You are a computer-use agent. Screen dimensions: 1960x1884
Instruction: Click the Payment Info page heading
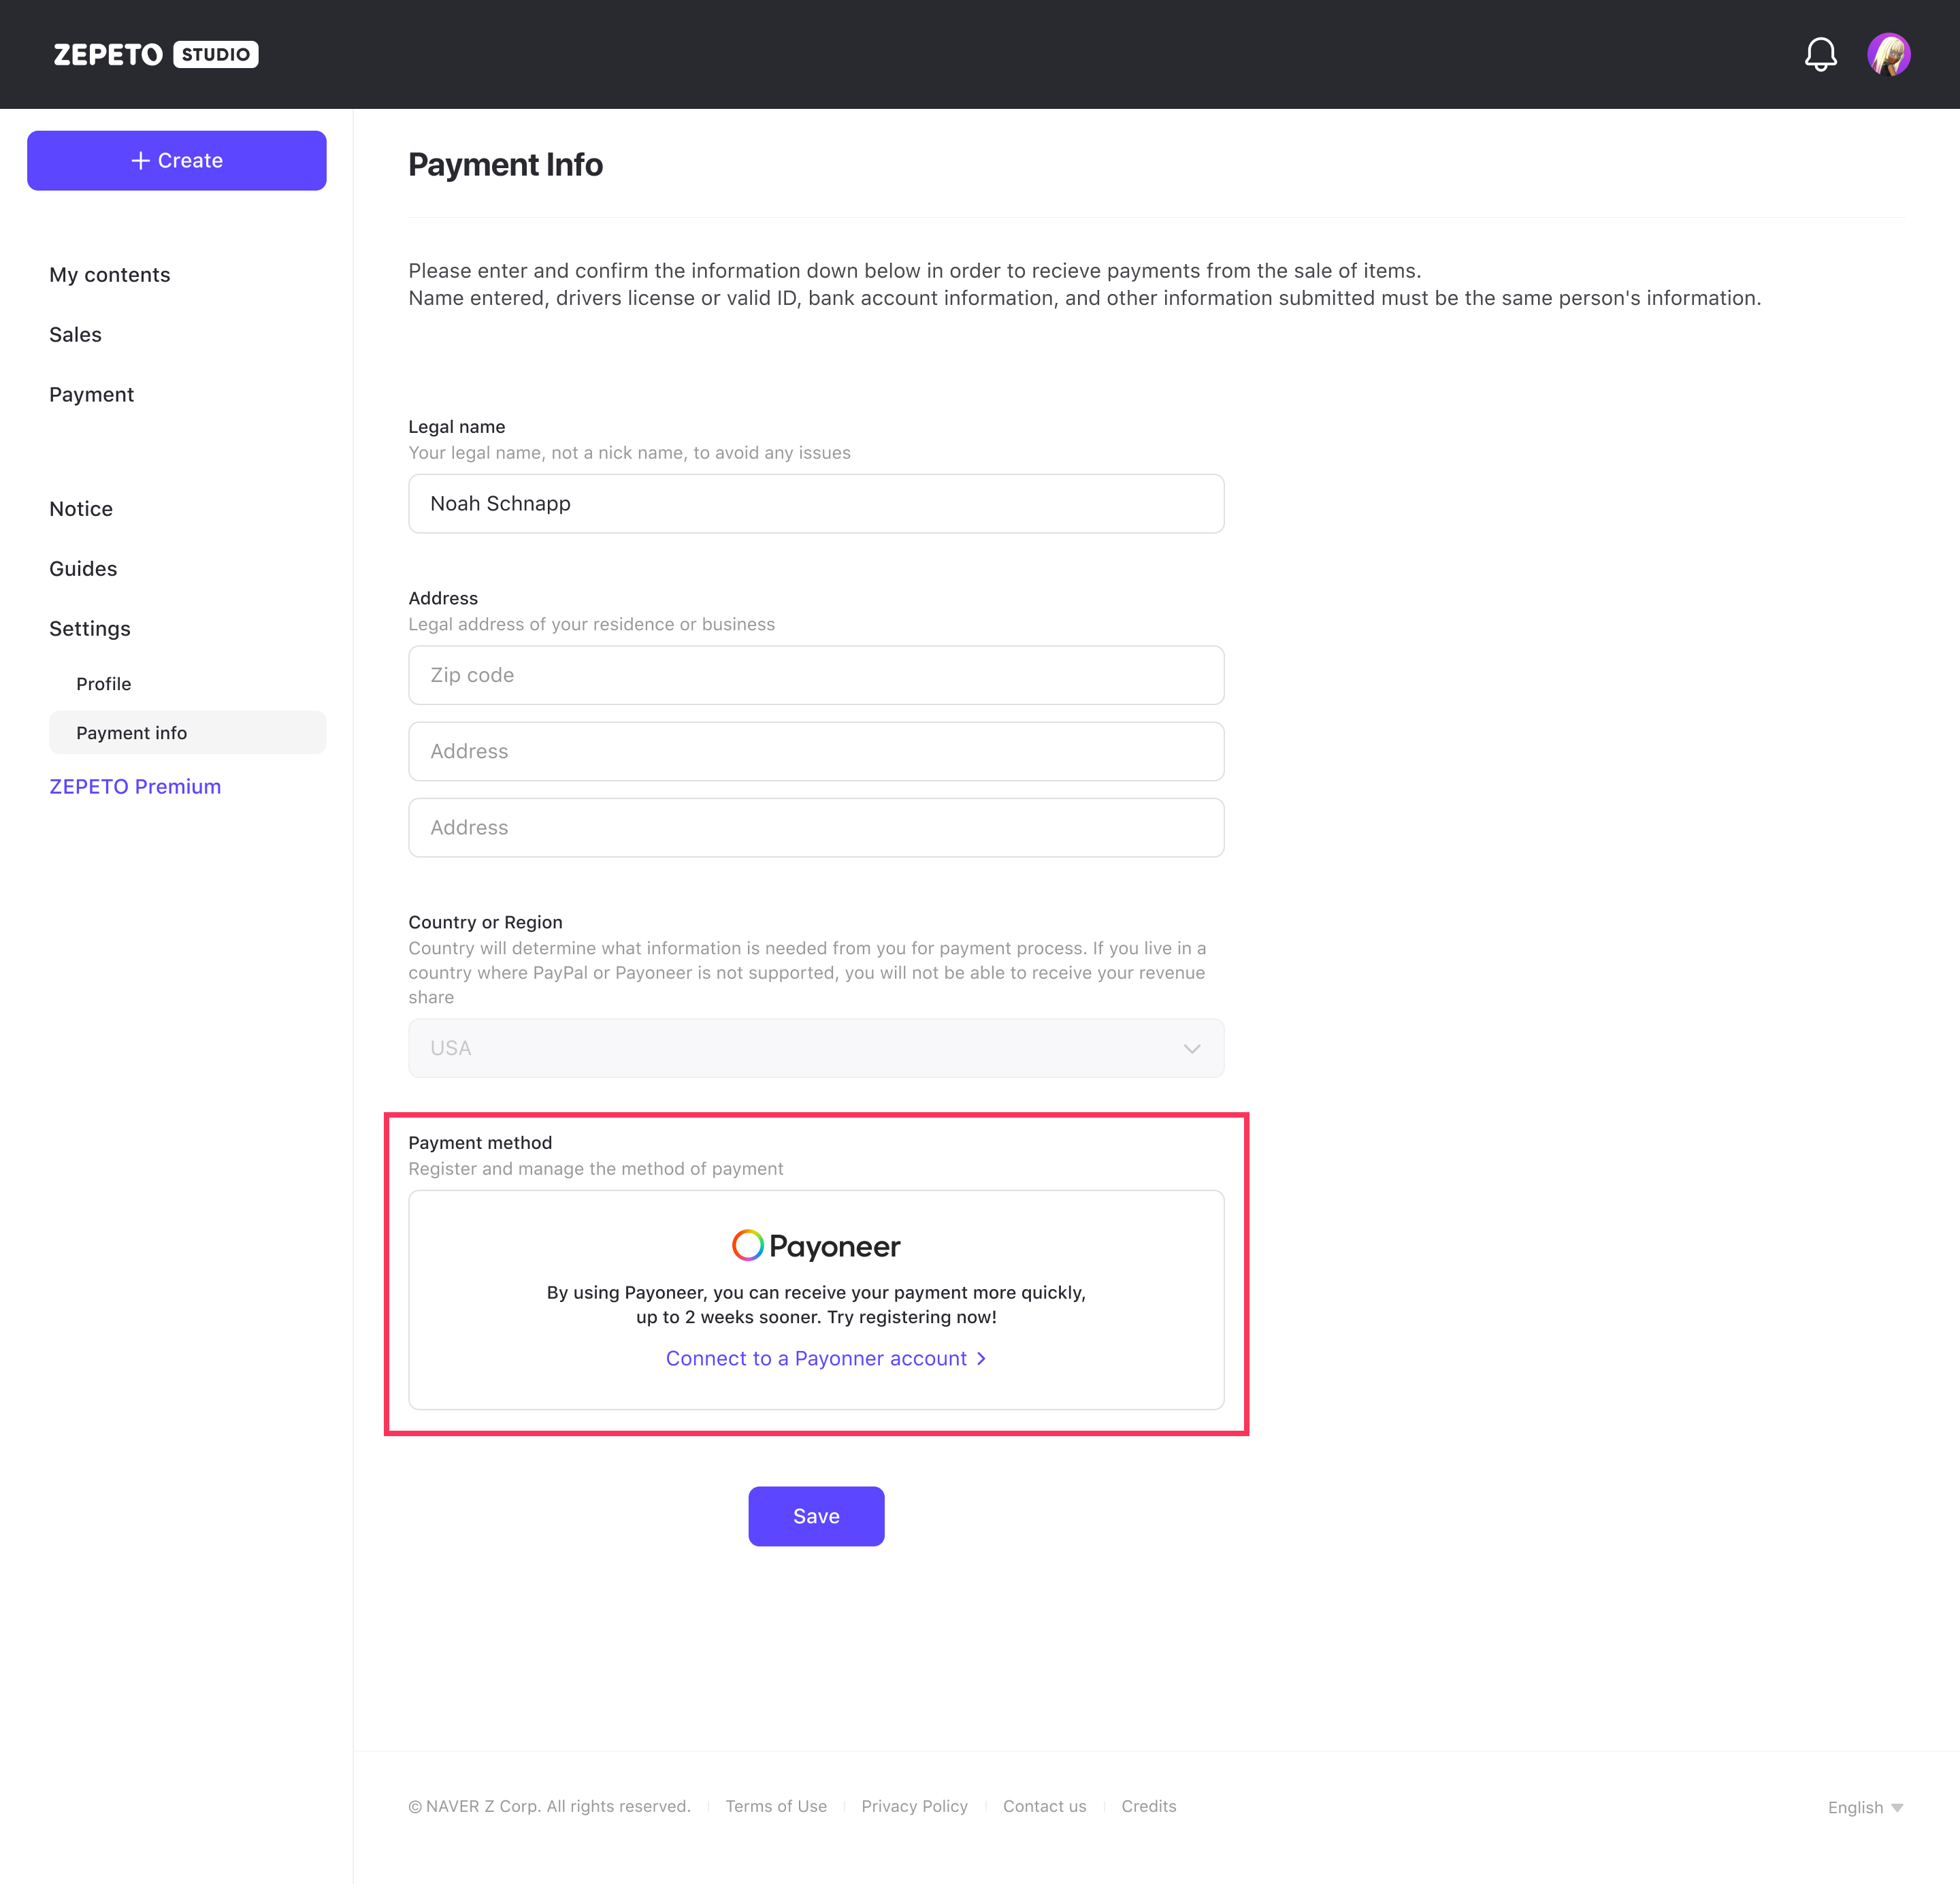[x=506, y=165]
